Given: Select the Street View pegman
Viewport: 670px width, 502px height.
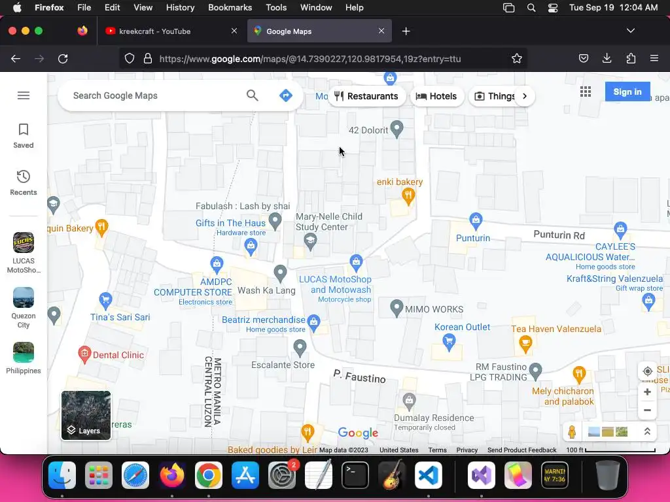Looking at the screenshot, I should [x=572, y=432].
